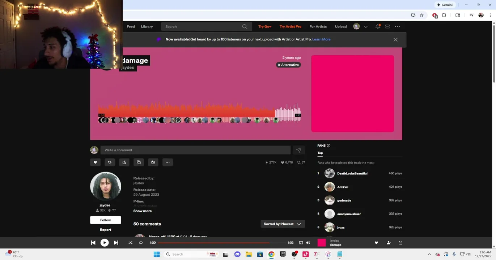Open TikTok from the taskbar
This screenshot has height=260, width=496.
tap(305, 254)
